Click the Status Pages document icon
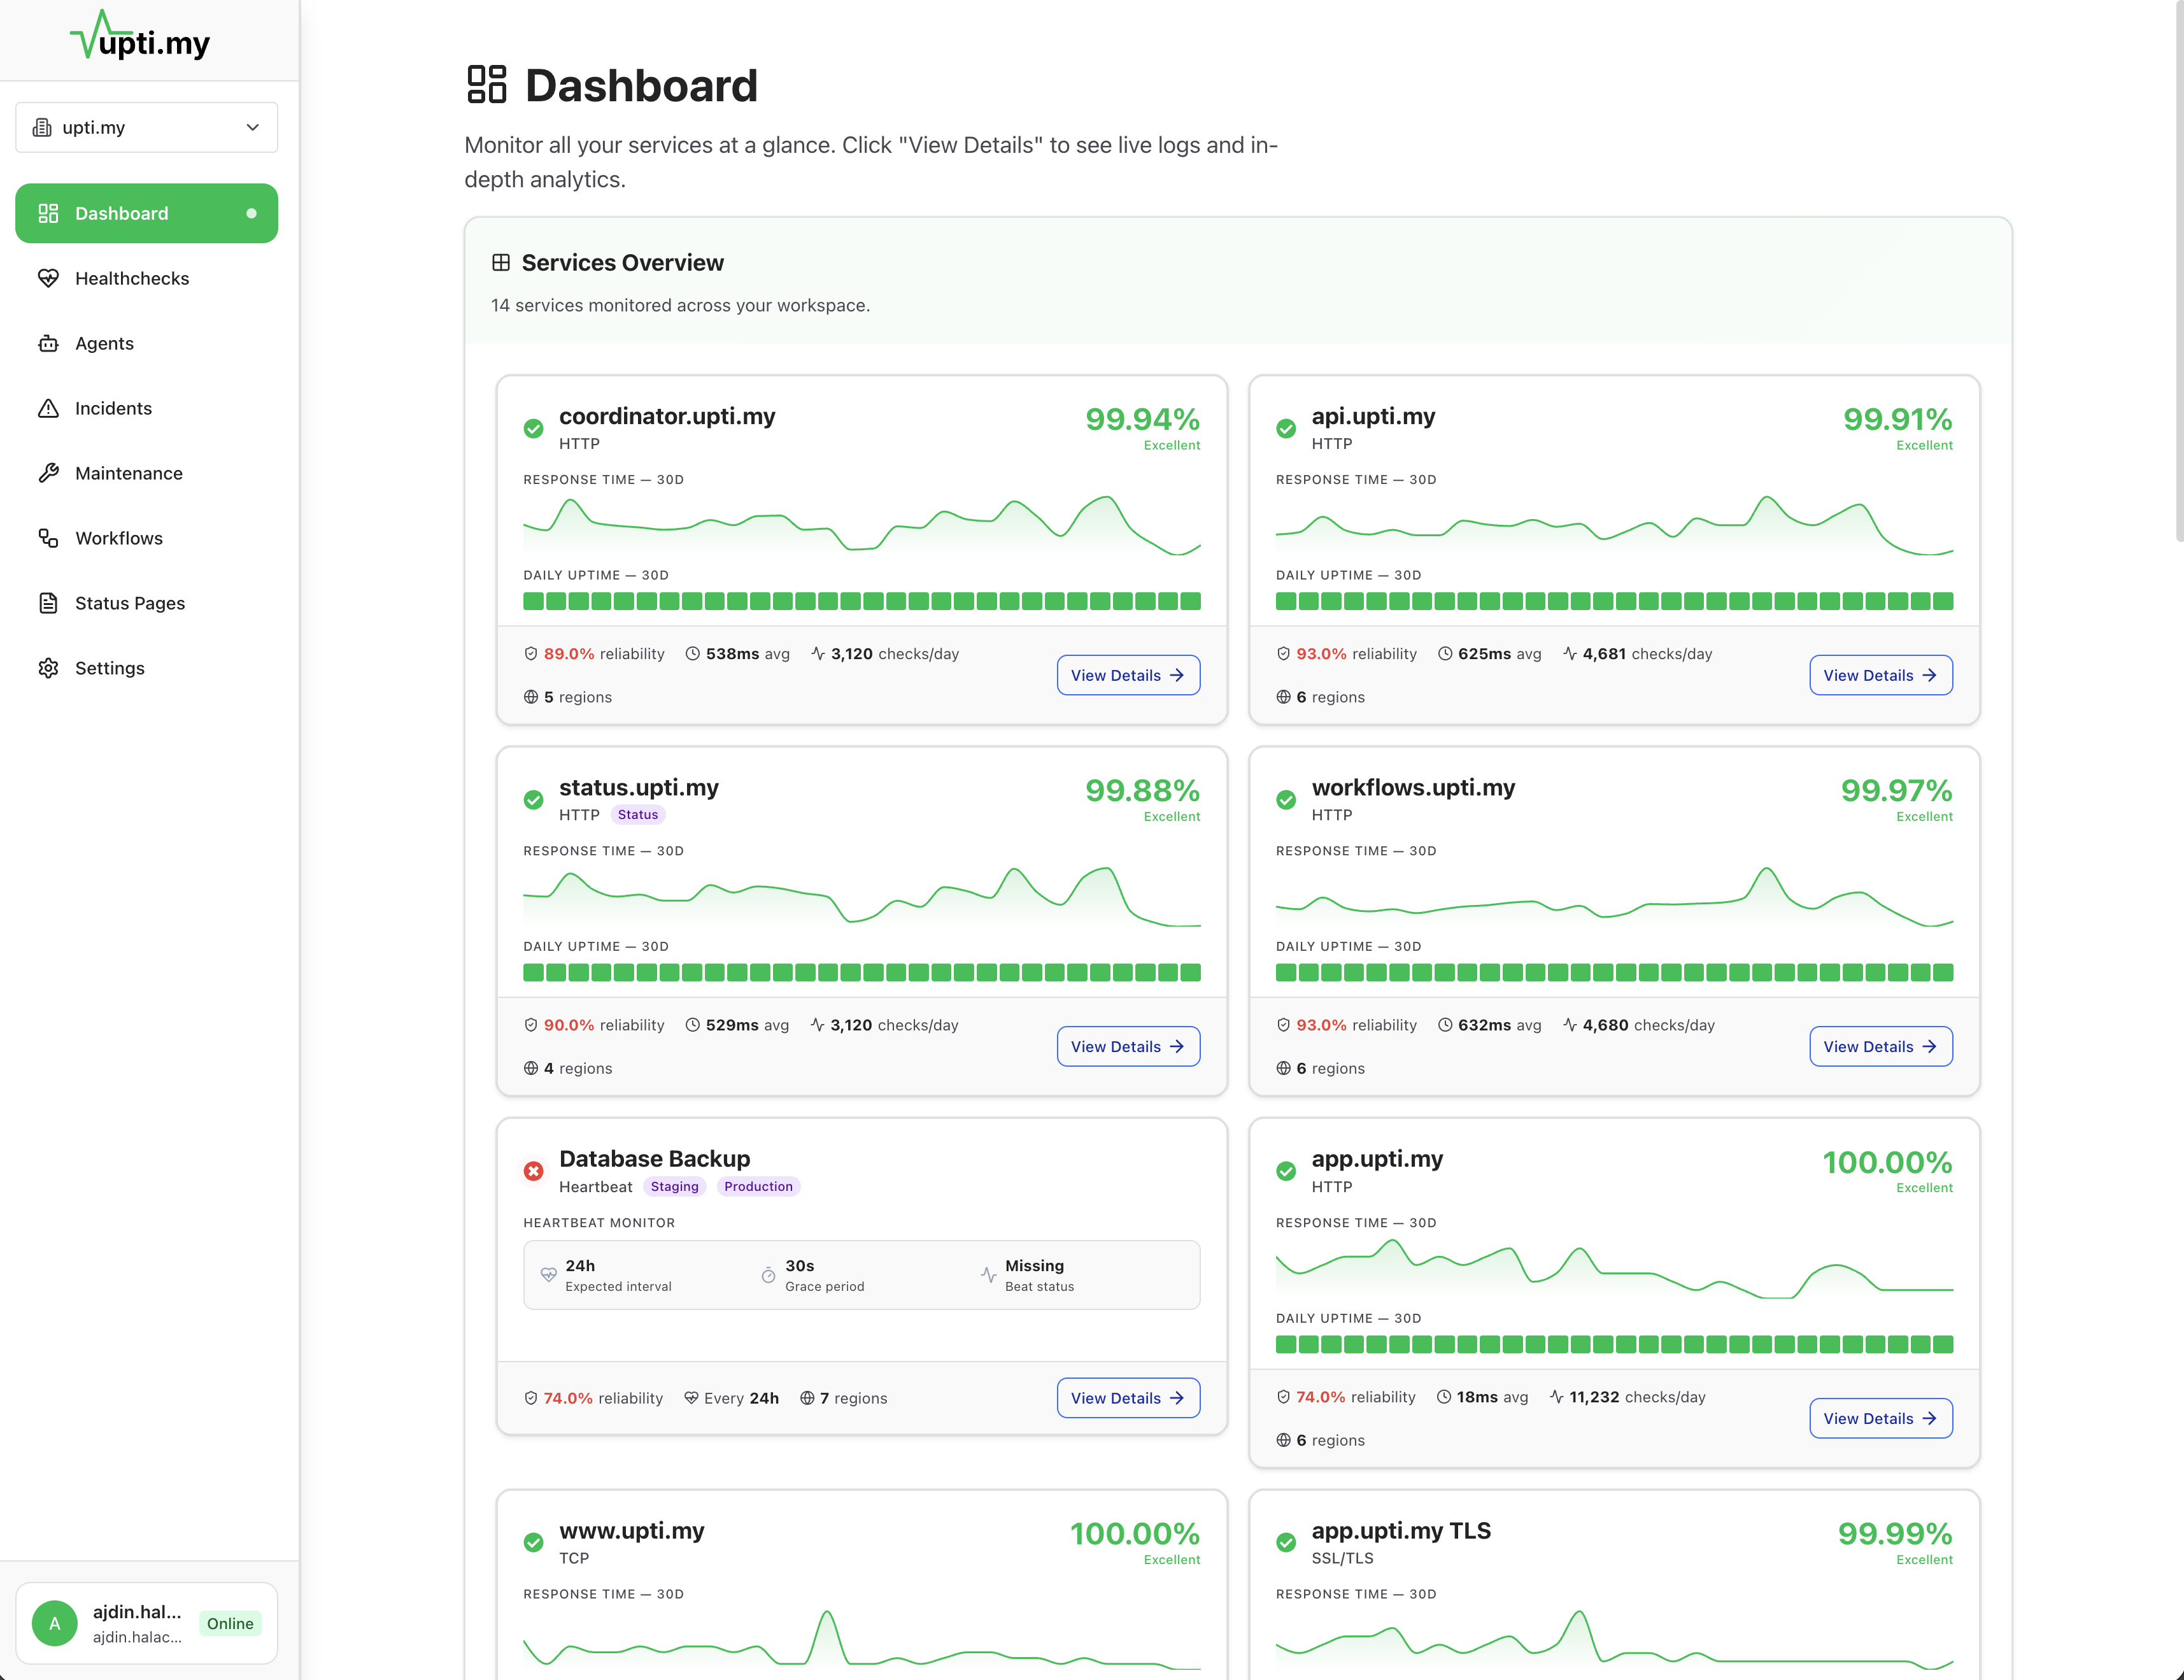Viewport: 2184px width, 1680px height. 48,603
